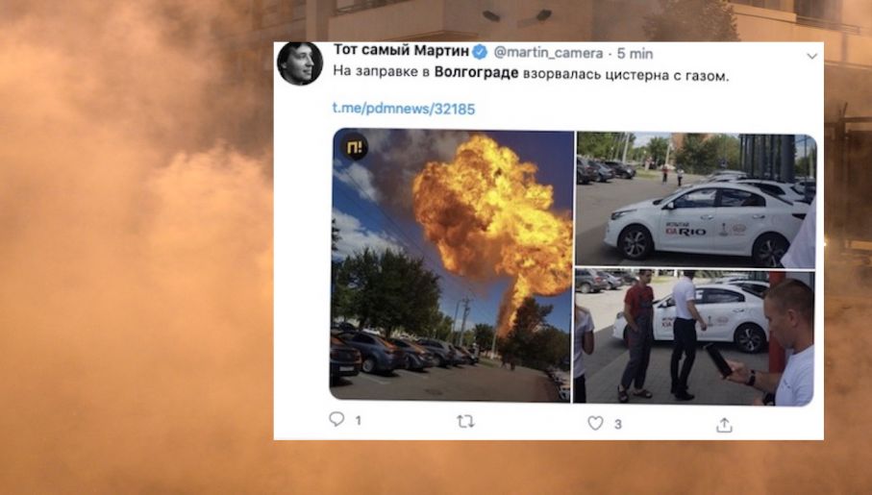Like the tweet with heart icon

[596, 423]
